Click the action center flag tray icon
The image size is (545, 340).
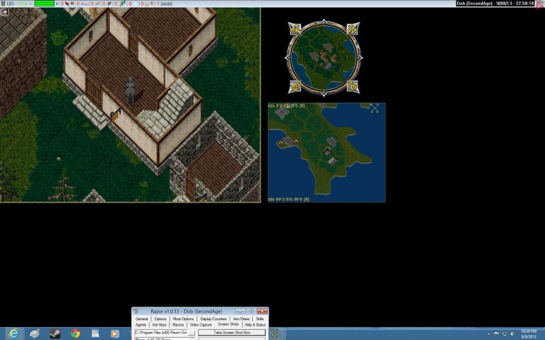[497, 334]
